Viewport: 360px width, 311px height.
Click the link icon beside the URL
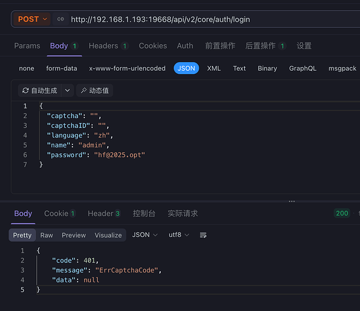point(60,19)
